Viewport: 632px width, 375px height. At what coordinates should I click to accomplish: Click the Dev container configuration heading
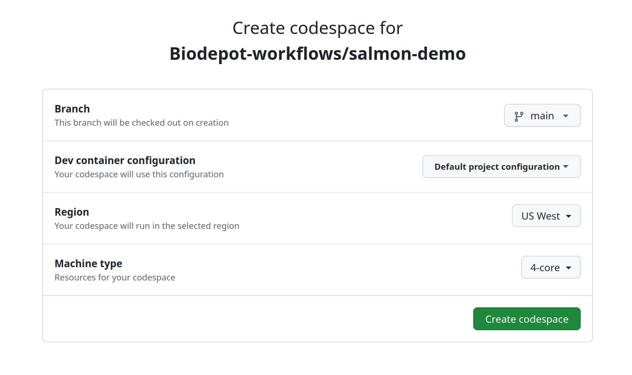coord(125,160)
